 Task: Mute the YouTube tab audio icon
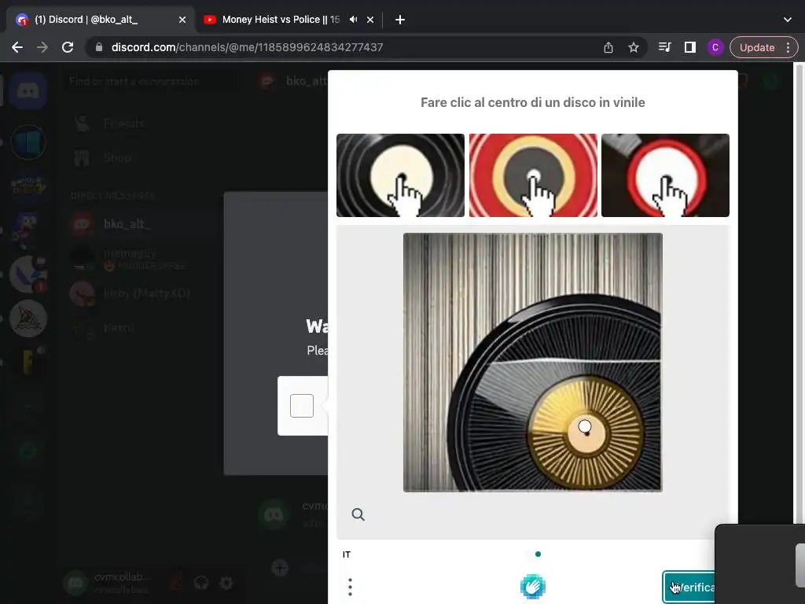coord(353,20)
